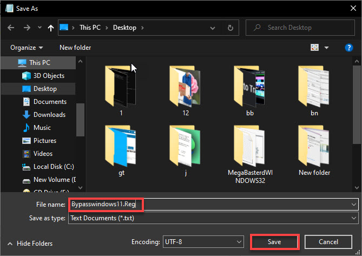
Task: Open the File name dropdown arrow
Action: 354,204
